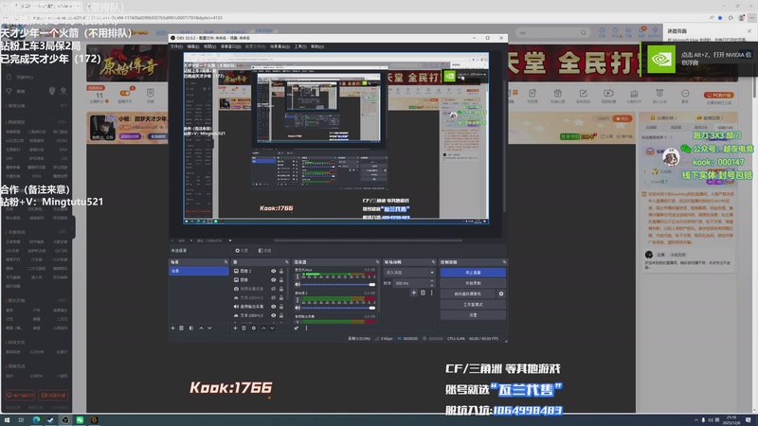Move scene up with Scenes up arrow

coord(201,328)
